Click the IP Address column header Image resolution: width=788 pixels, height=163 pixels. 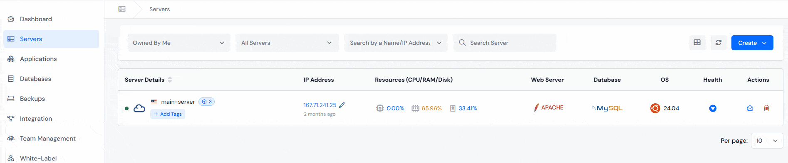click(x=319, y=80)
